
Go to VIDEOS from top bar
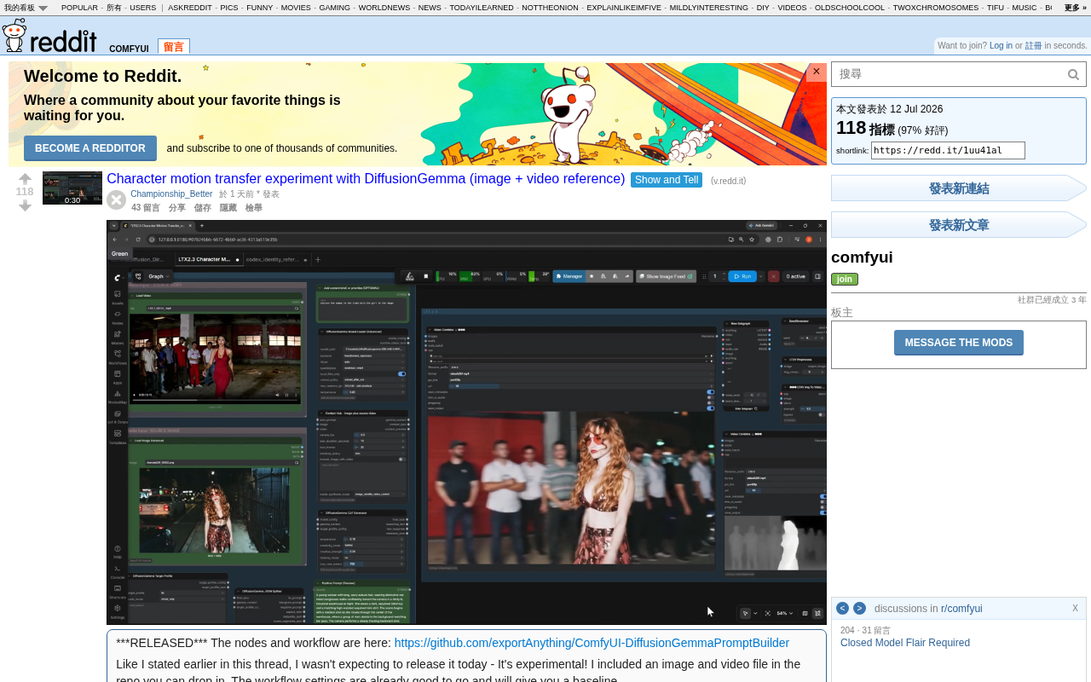tap(792, 8)
